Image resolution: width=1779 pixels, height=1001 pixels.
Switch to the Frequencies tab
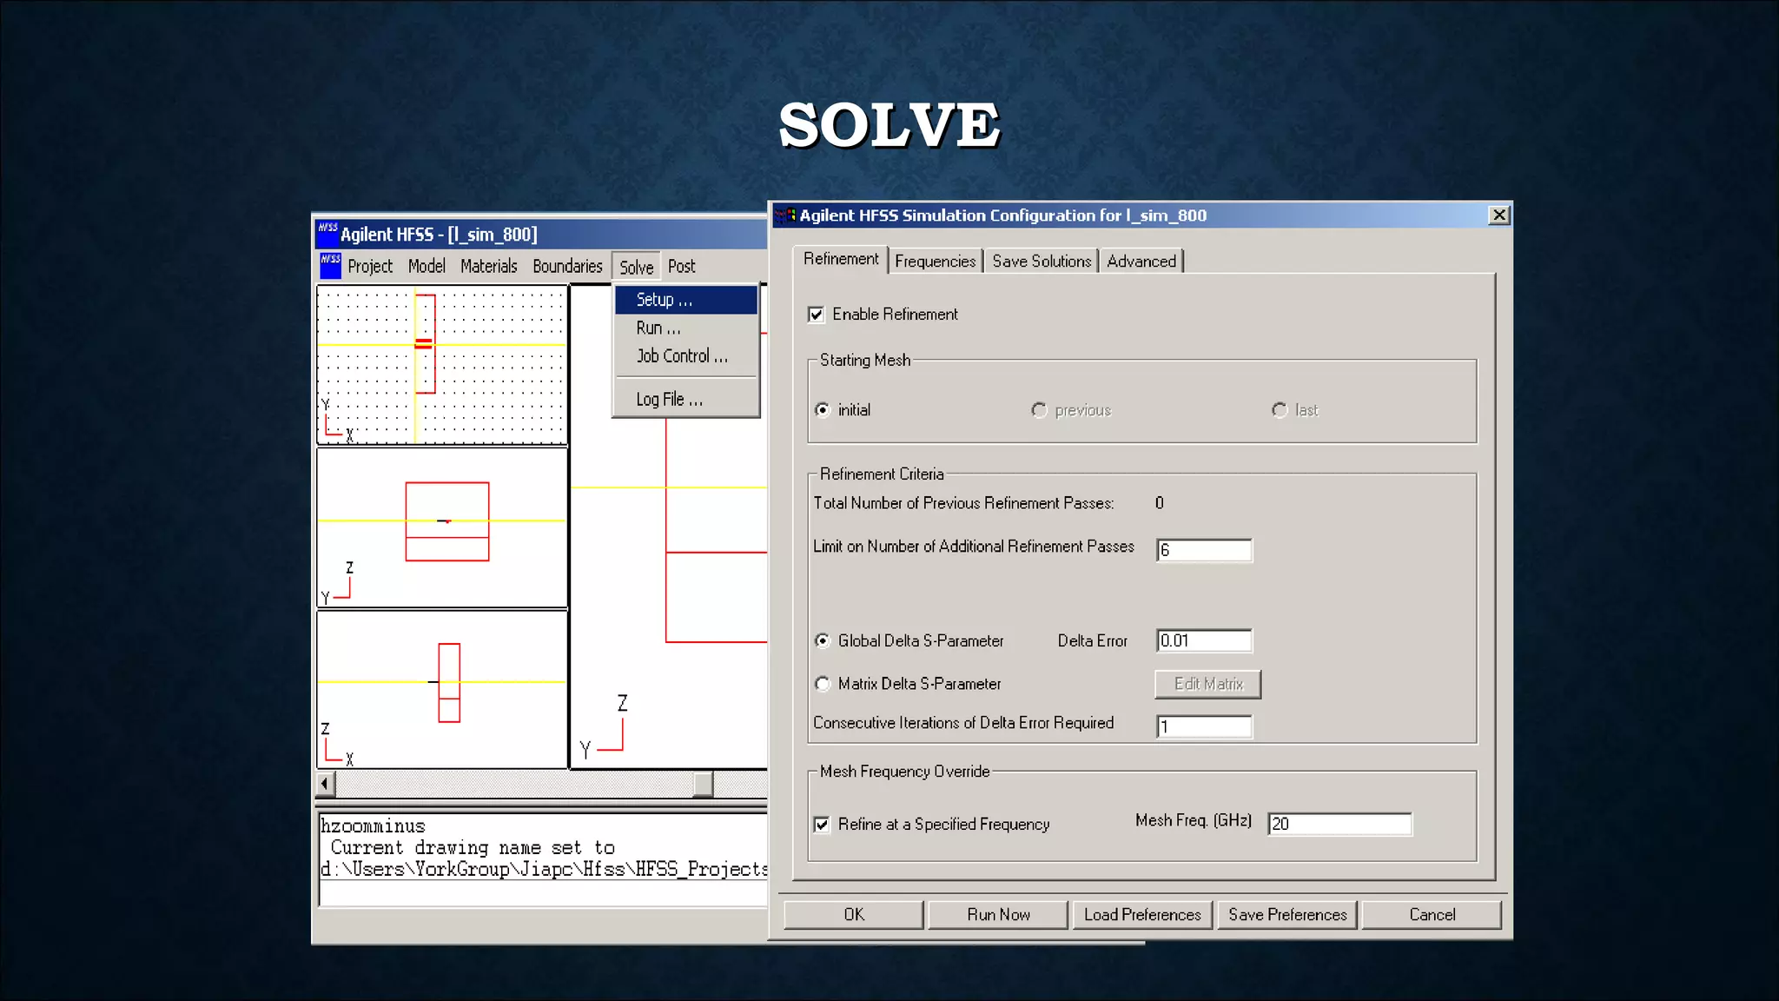935,262
